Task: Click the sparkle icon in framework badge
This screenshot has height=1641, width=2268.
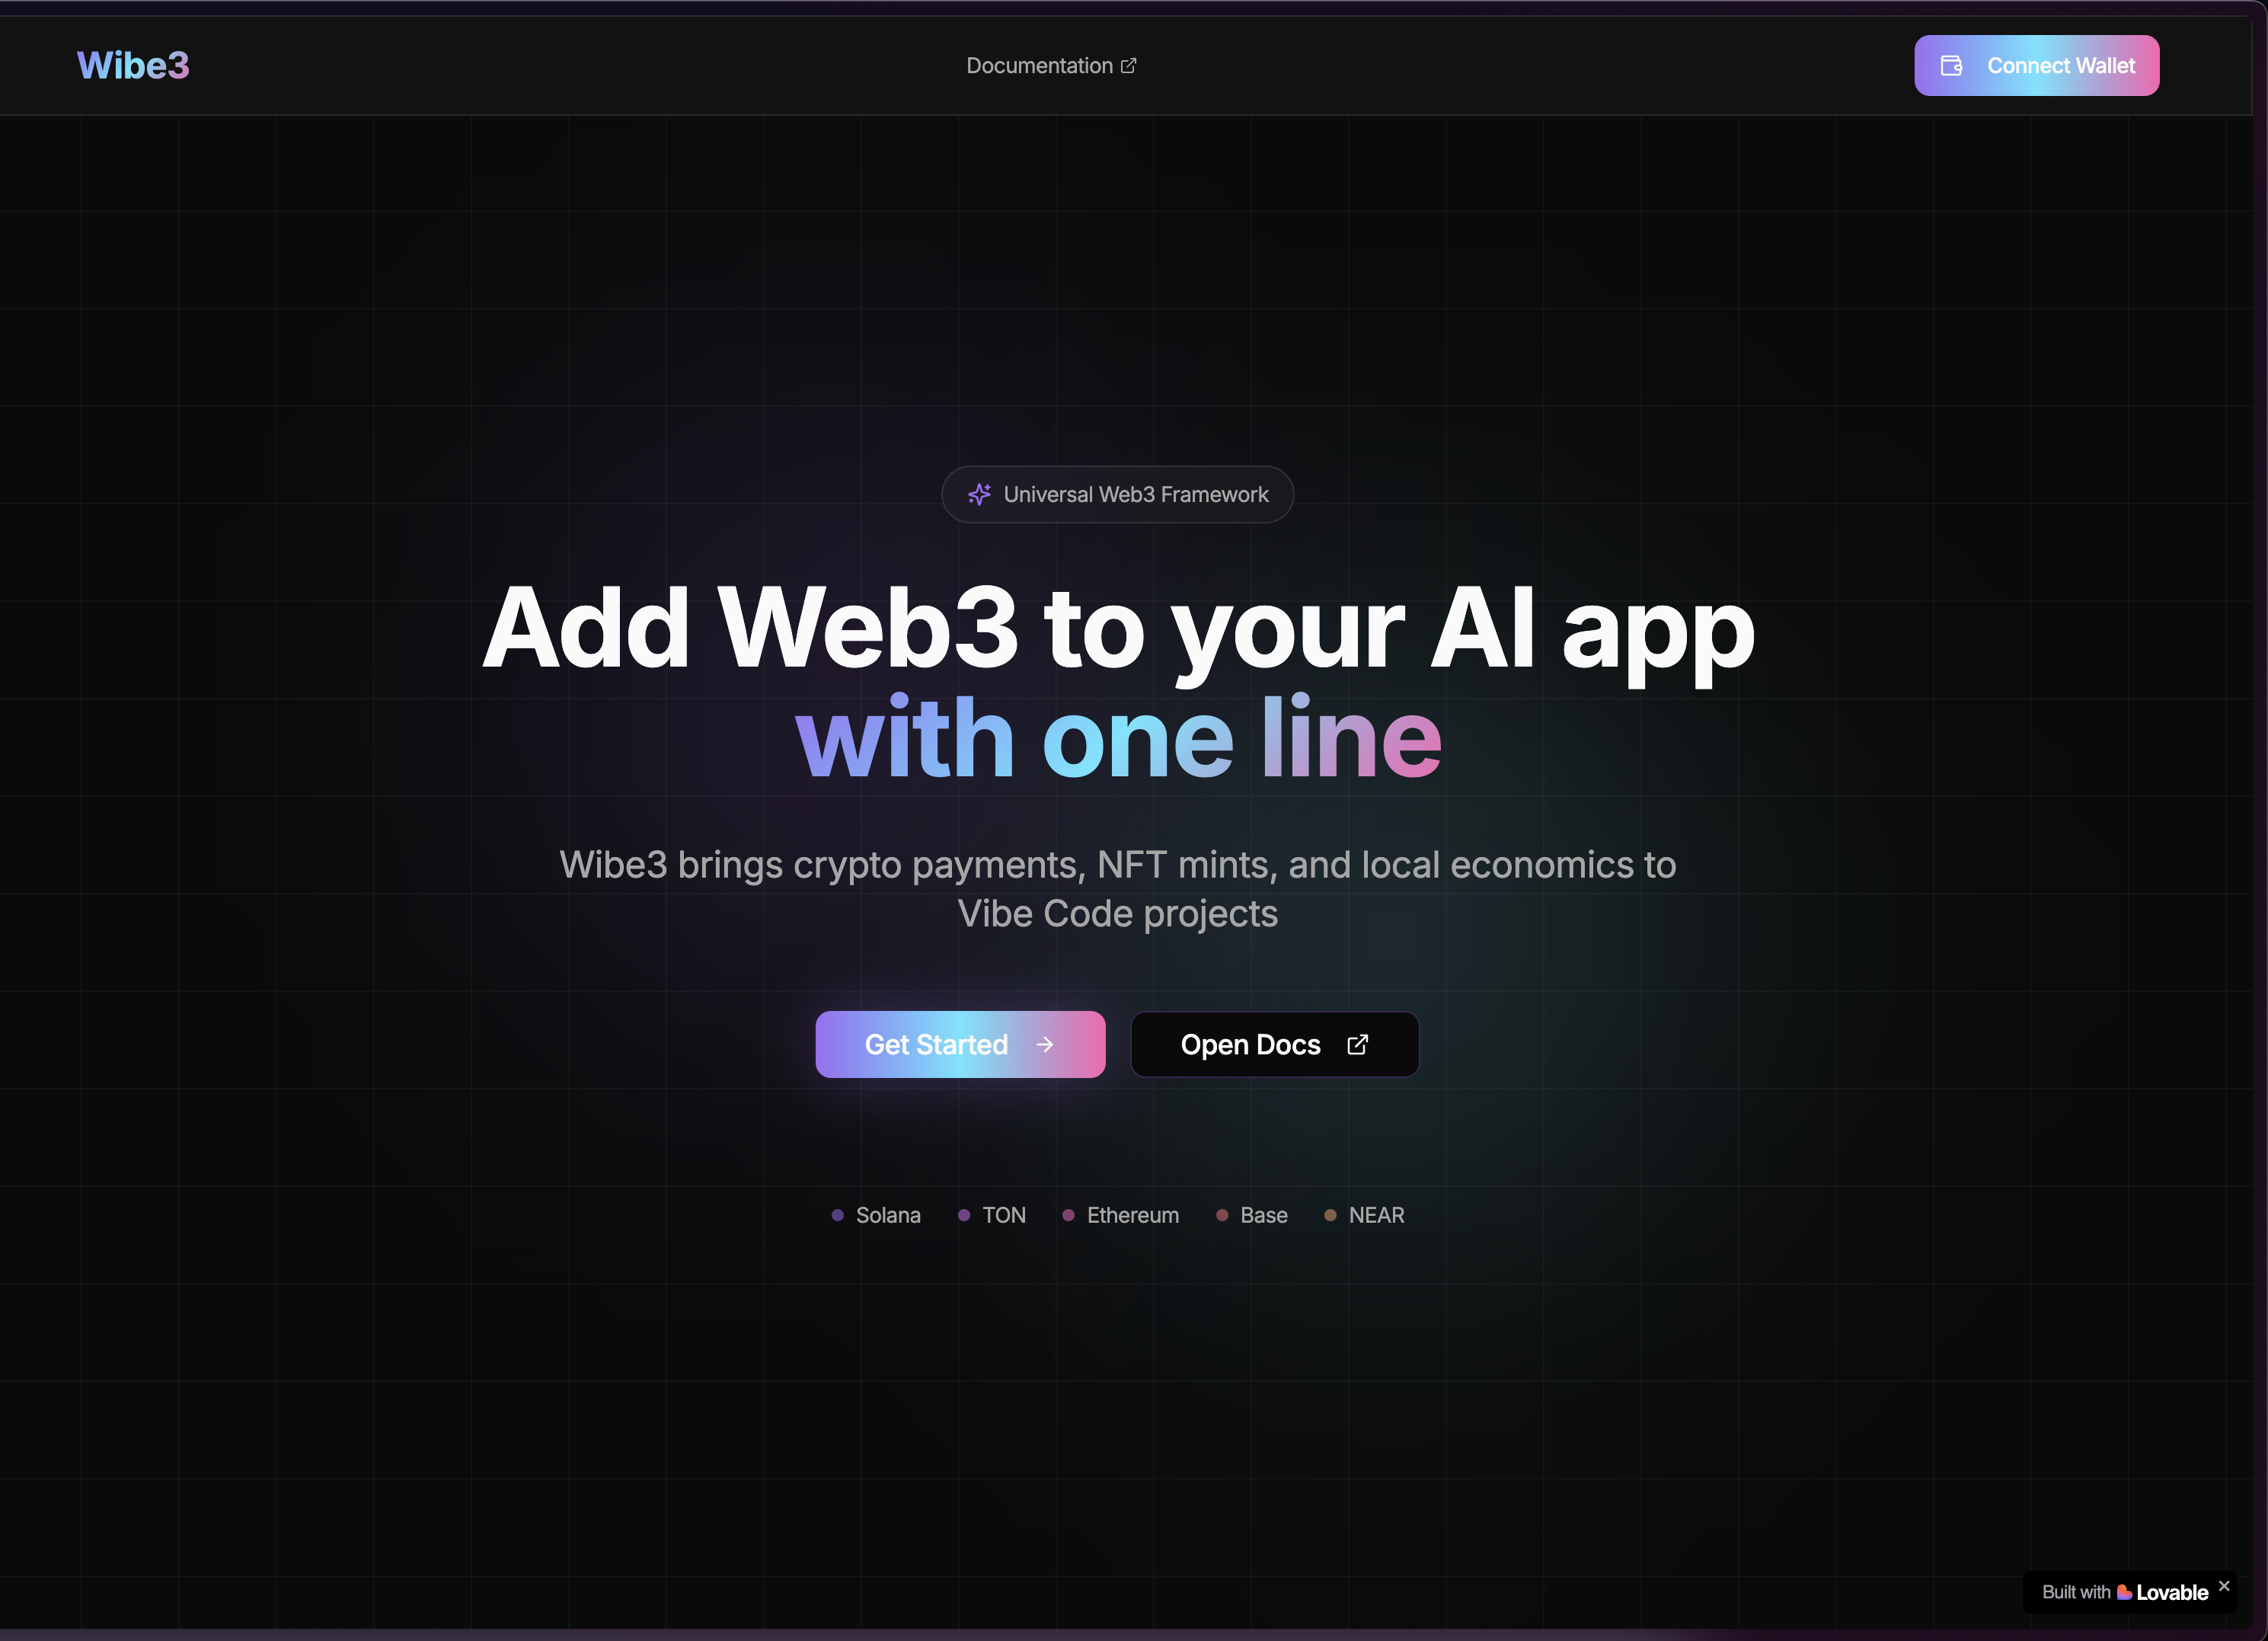Action: coord(979,494)
